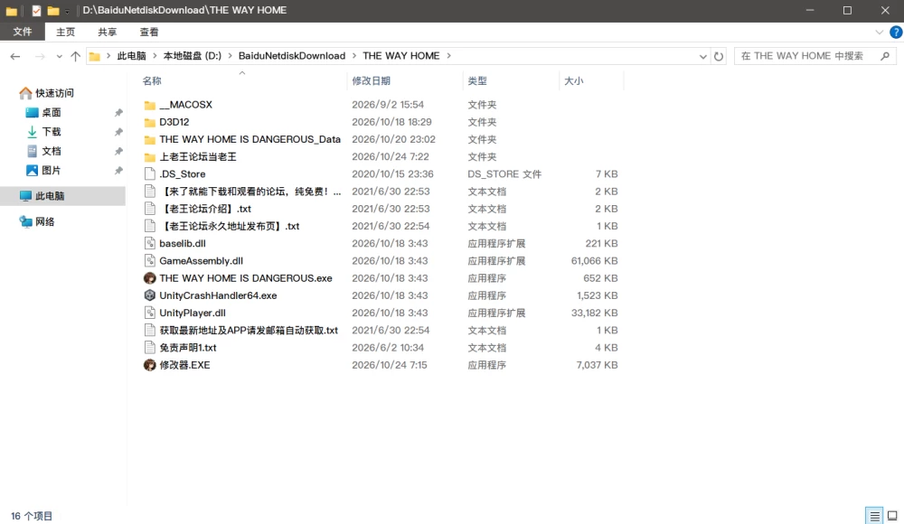Expand the ribbon with the chevron

[880, 33]
